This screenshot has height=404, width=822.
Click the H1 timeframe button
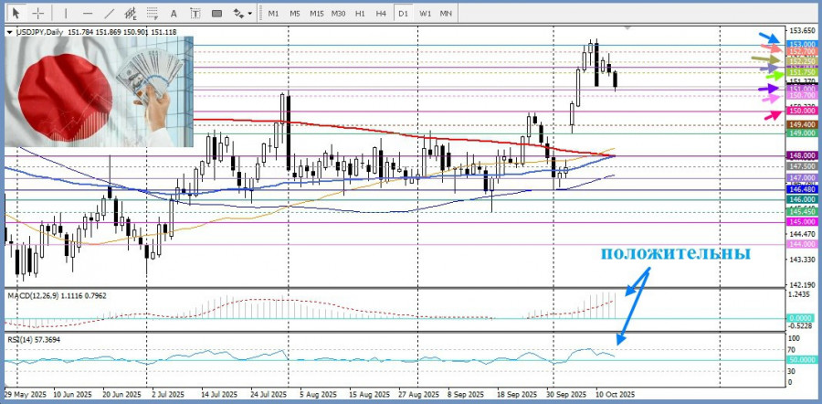pos(360,14)
